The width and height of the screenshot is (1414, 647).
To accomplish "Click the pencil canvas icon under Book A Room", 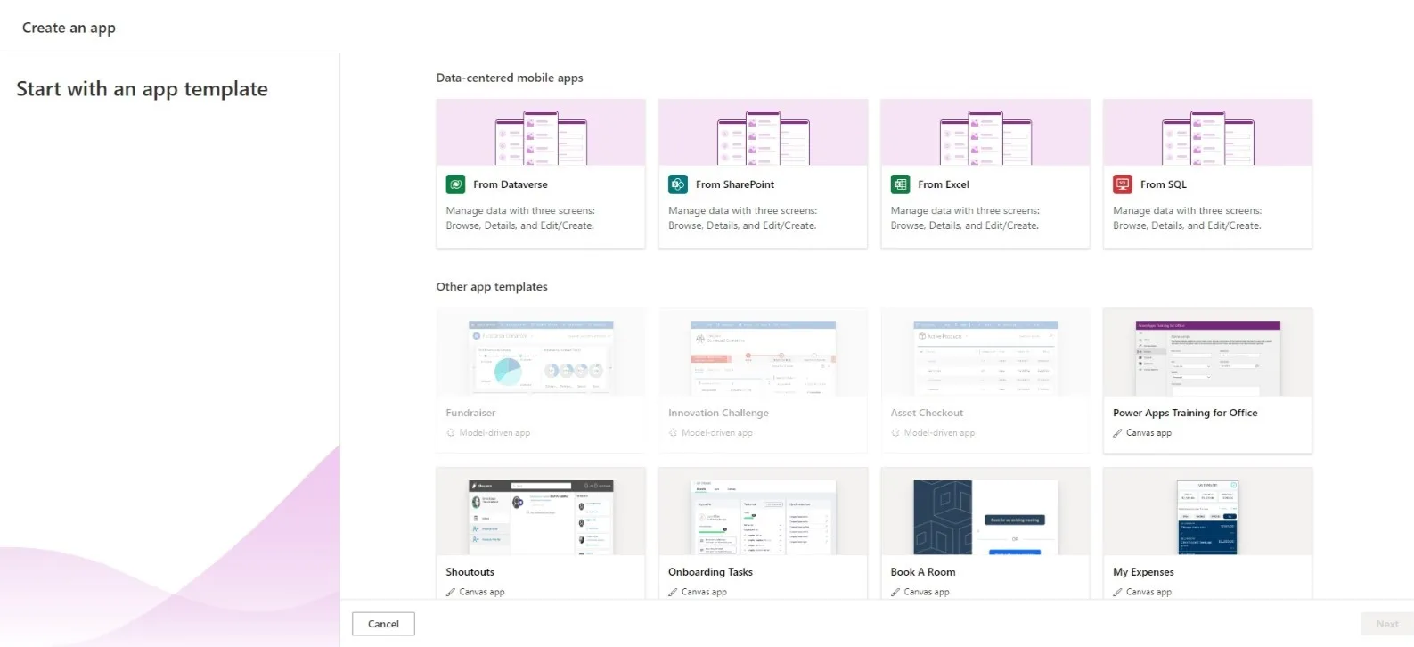I will pyautogui.click(x=895, y=592).
